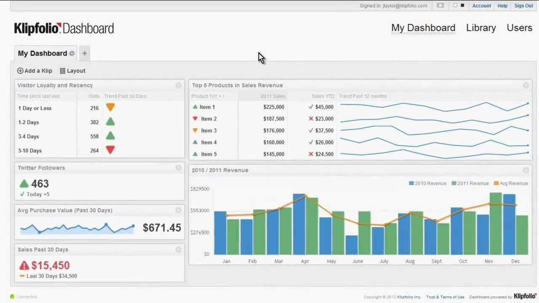This screenshot has height=303, width=539.
Task: Click the Connected status indicator
Action: point(12,297)
